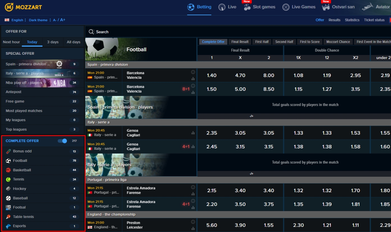The height and width of the screenshot is (232, 391).
Task: Open Italy serie a players special
Action: click(x=42, y=73)
